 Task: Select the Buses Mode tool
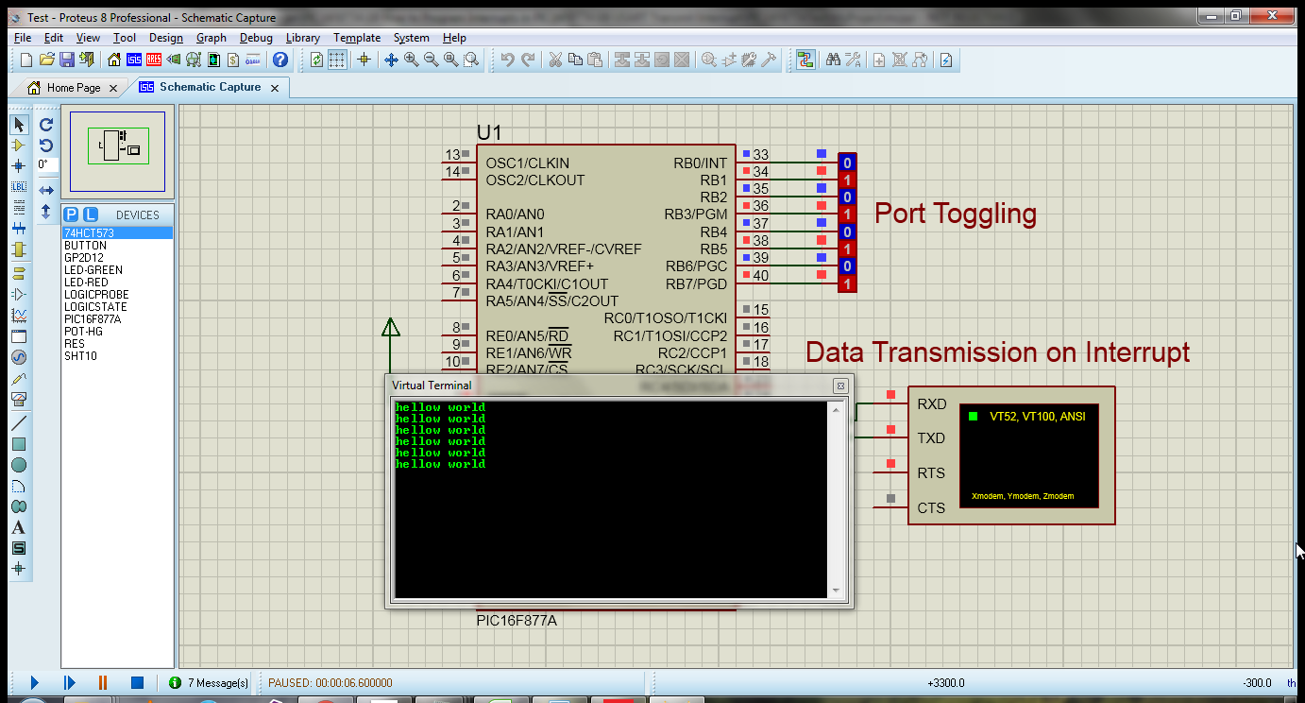[19, 229]
